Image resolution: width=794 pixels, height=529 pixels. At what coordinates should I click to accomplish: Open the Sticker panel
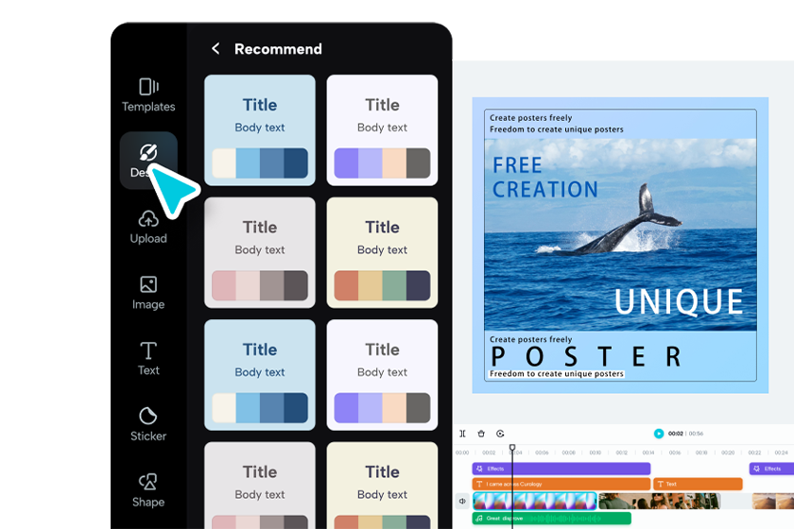coord(148,424)
